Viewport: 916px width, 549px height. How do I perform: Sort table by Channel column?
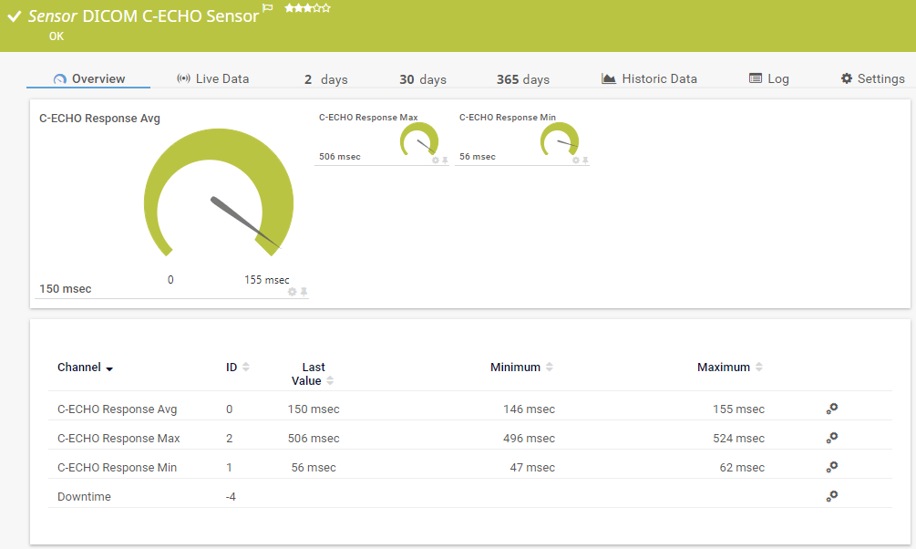(x=85, y=368)
